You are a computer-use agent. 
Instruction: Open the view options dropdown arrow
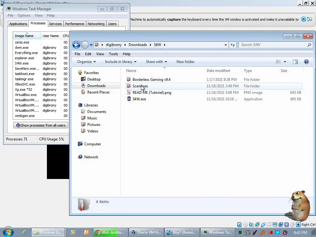pos(285,62)
